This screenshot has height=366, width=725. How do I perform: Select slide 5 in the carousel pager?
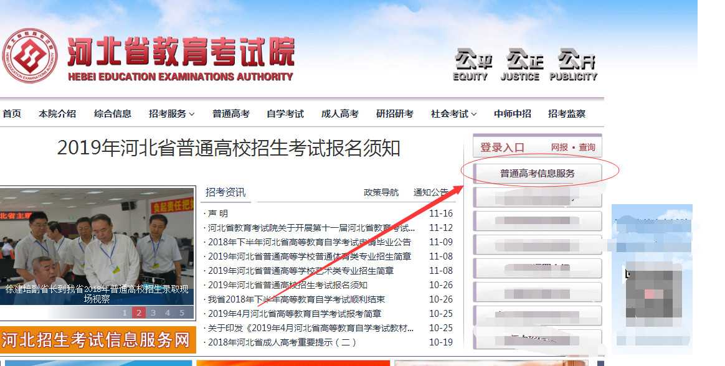point(182,313)
